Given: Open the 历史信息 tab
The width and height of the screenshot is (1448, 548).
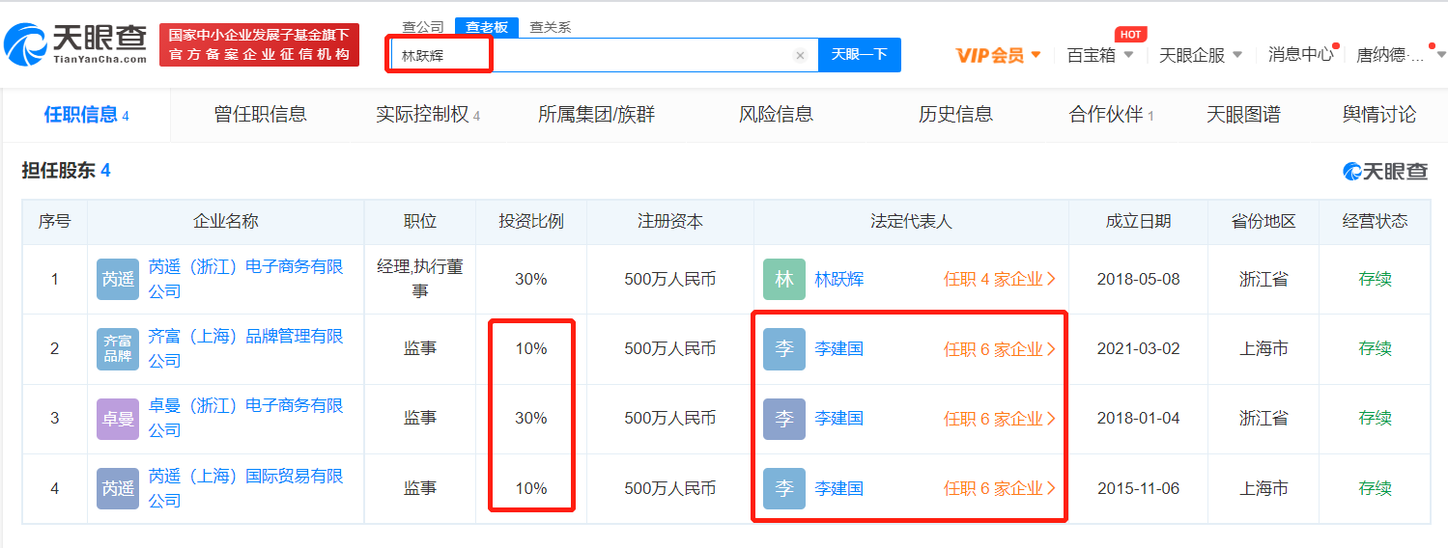Looking at the screenshot, I should tap(955, 115).
